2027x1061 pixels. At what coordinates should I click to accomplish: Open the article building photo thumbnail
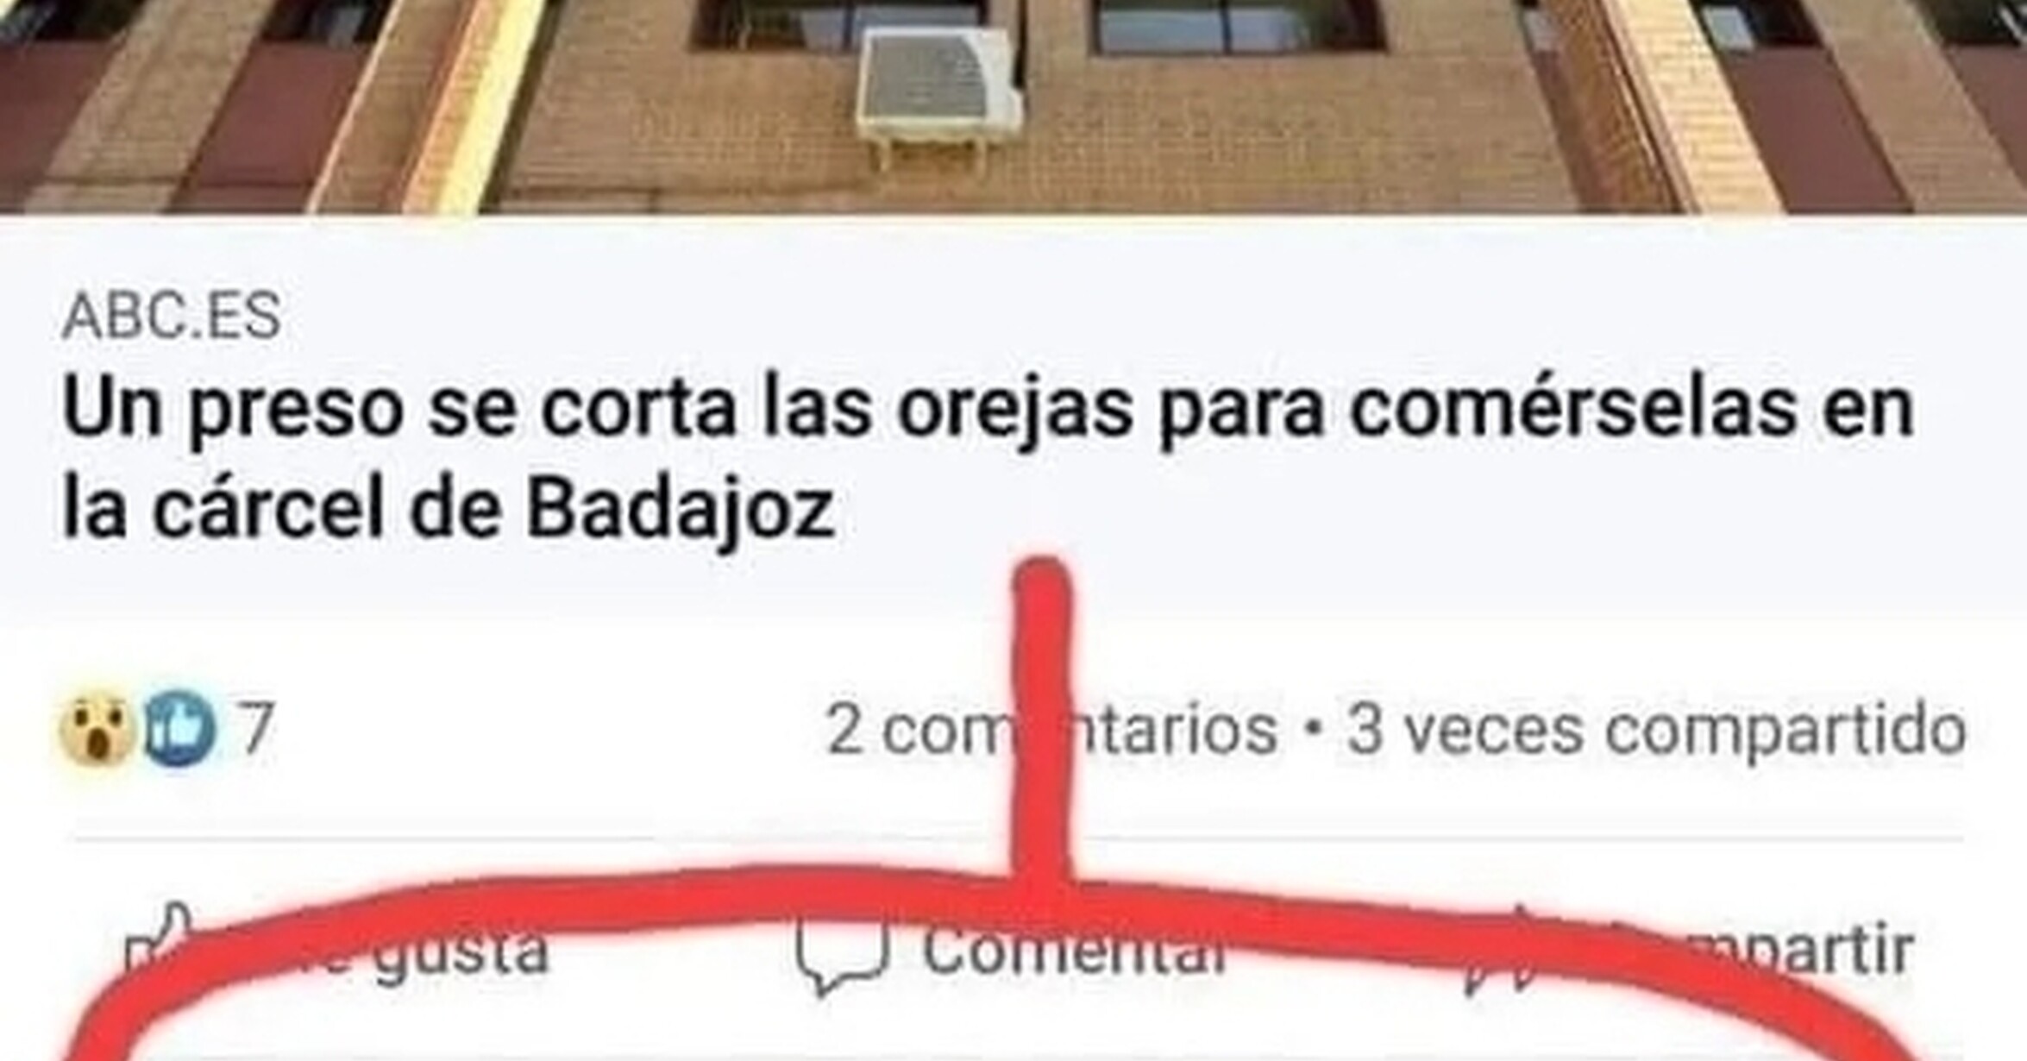pos(1013,106)
